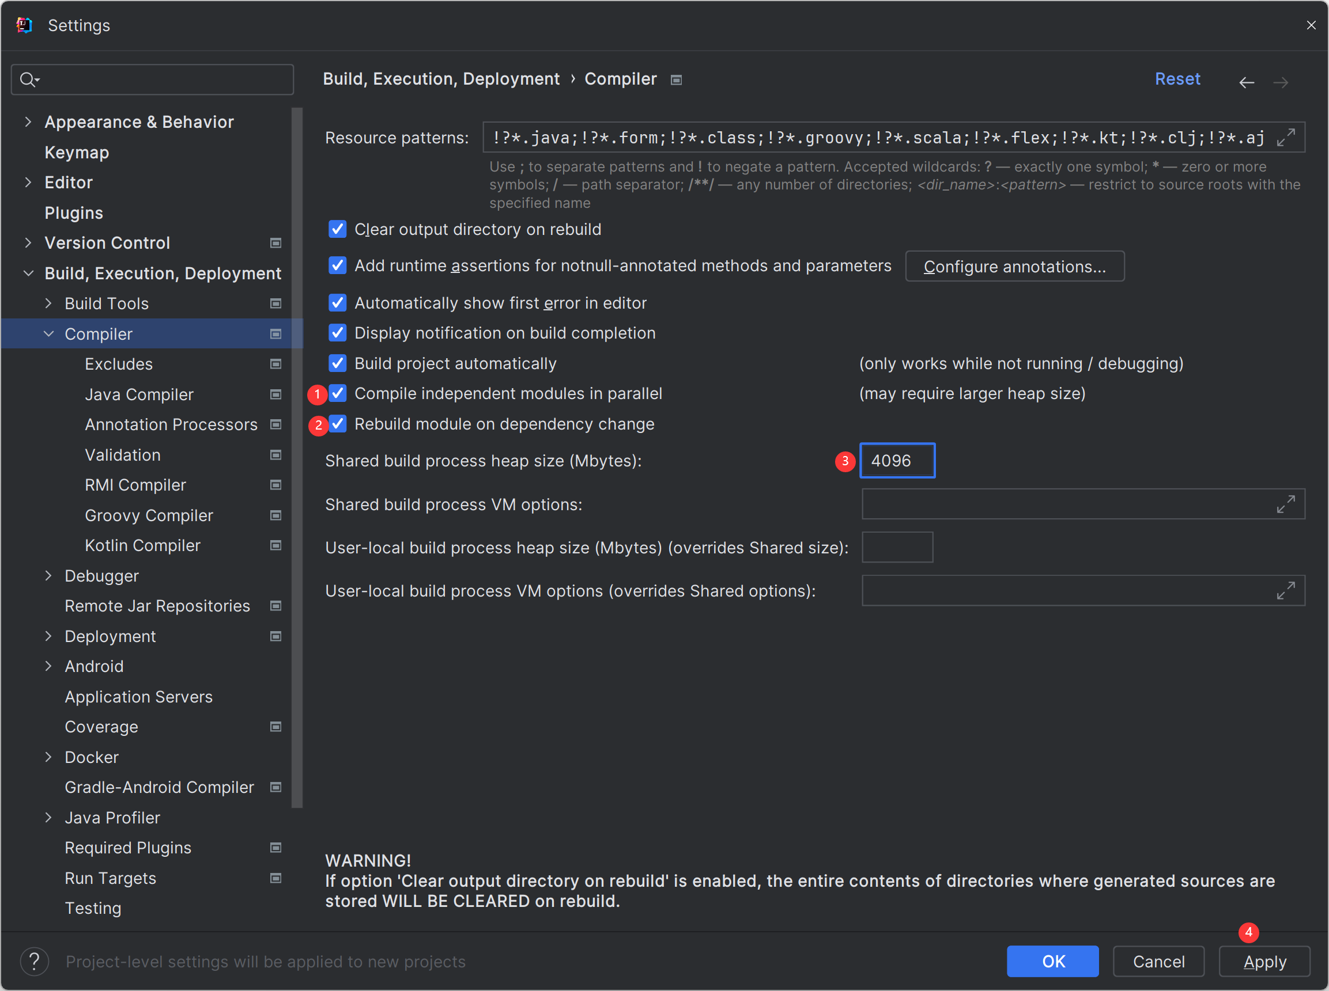Confirm settings with OK
Viewport: 1329px width, 991px height.
pos(1053,961)
